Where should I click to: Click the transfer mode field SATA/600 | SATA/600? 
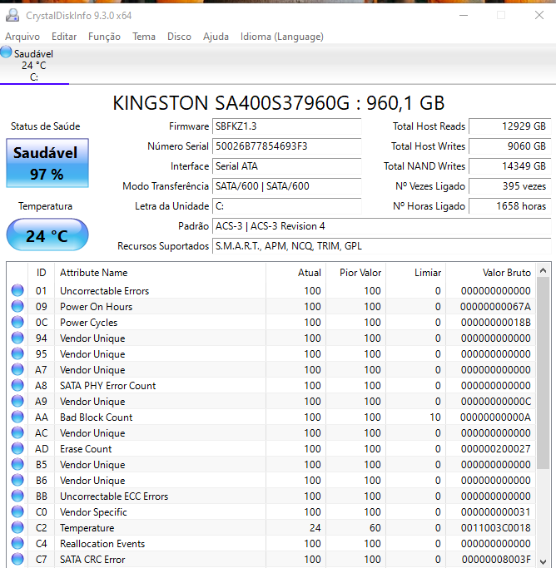(x=286, y=185)
